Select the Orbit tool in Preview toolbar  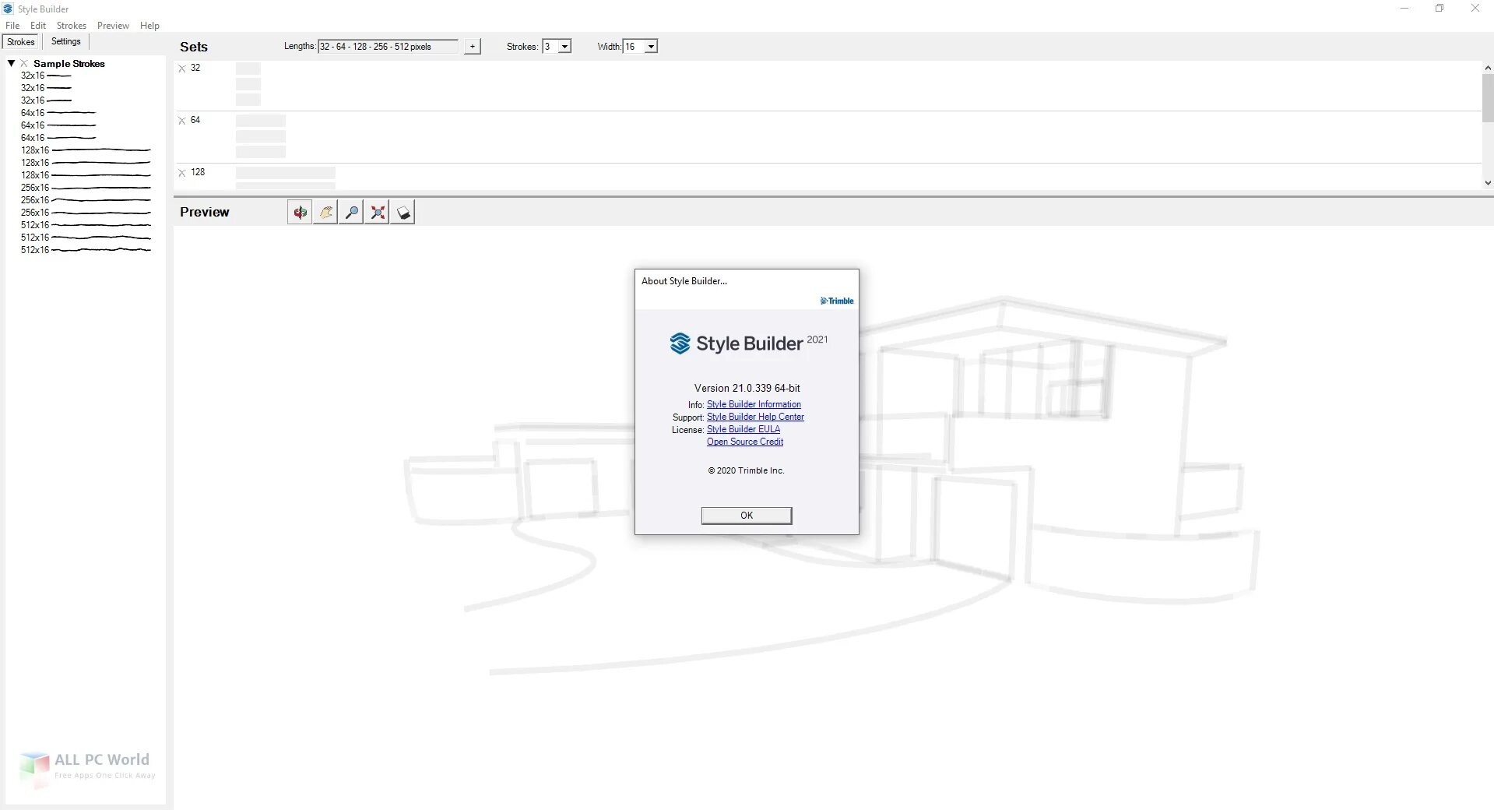(300, 212)
